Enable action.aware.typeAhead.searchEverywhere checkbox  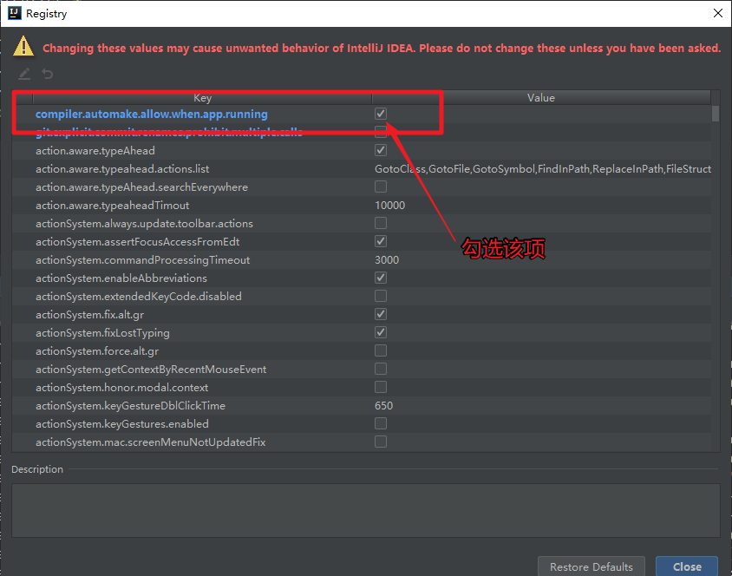tap(381, 187)
